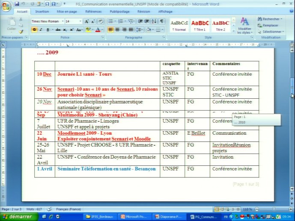The width and height of the screenshot is (295, 221).
Task: Open the Times New Roman font dropdown
Action: tap(63, 21)
